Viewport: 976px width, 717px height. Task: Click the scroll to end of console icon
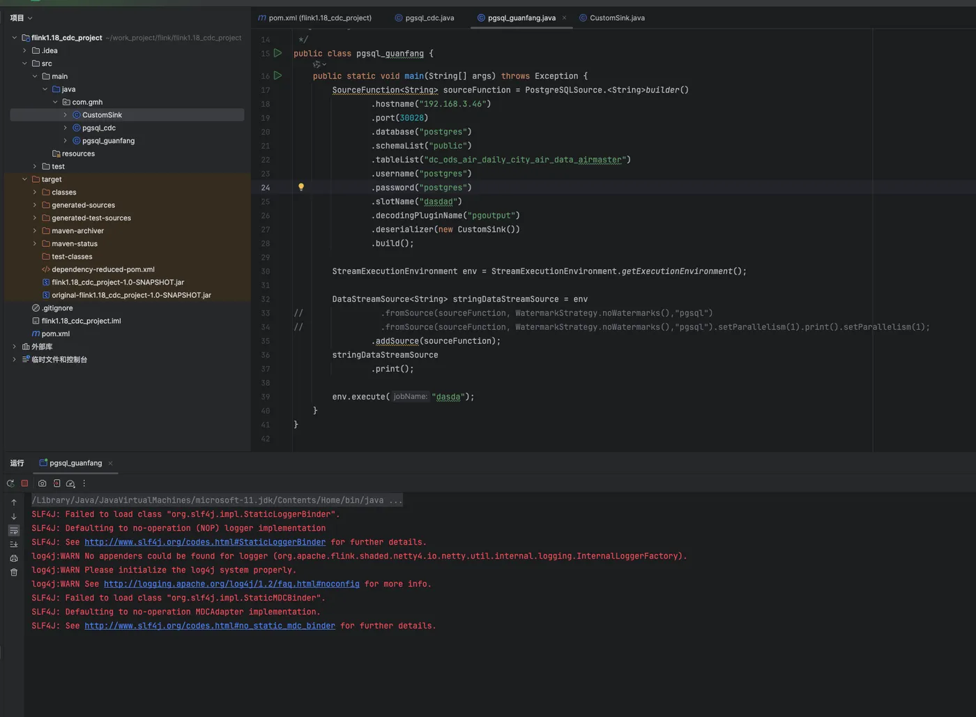click(x=14, y=545)
